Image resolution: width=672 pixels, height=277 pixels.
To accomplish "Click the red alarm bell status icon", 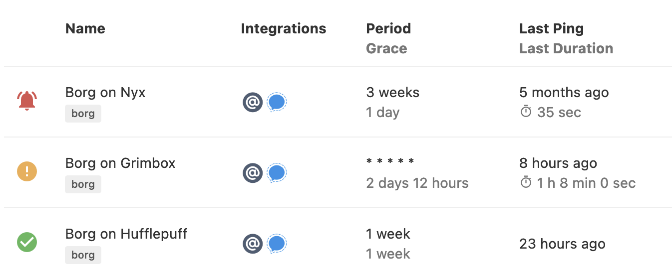I will click(x=27, y=101).
